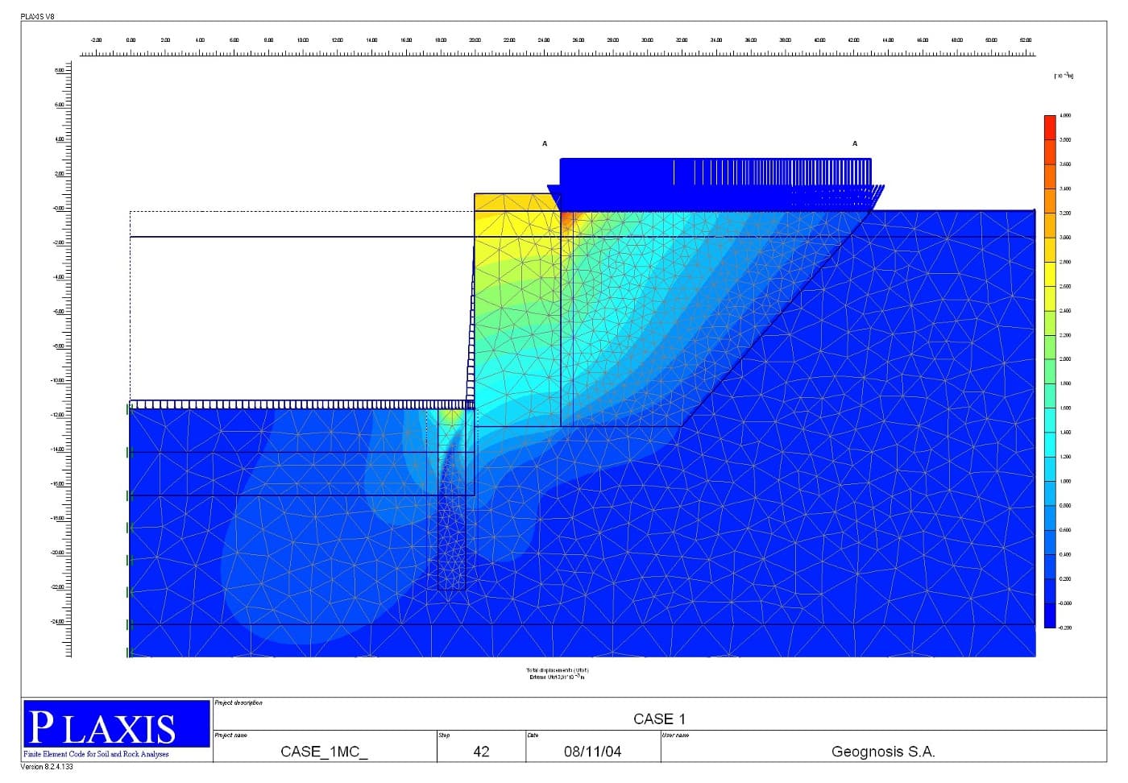Screen dimensions: 1128x783
Task: Click the "-24.00" mark on the vertical ruler
Action: 59,622
